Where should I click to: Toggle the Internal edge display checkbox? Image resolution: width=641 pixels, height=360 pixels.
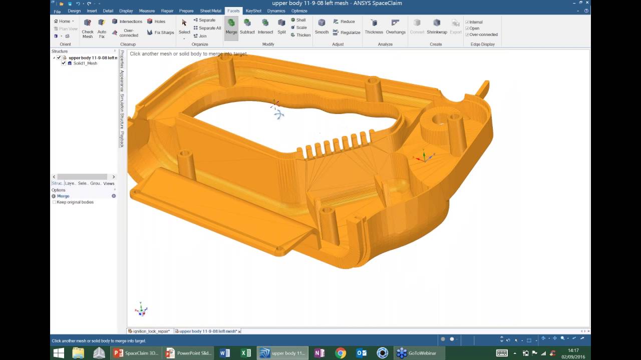point(467,22)
